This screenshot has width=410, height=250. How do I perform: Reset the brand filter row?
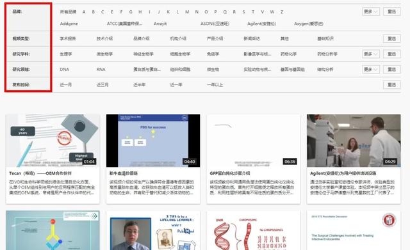[391, 12]
